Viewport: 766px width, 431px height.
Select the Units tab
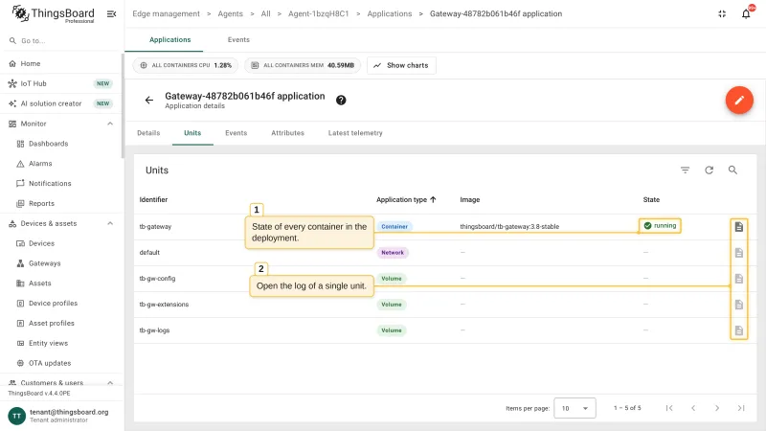192,133
